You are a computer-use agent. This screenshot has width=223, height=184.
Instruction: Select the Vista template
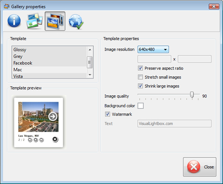click(x=49, y=75)
